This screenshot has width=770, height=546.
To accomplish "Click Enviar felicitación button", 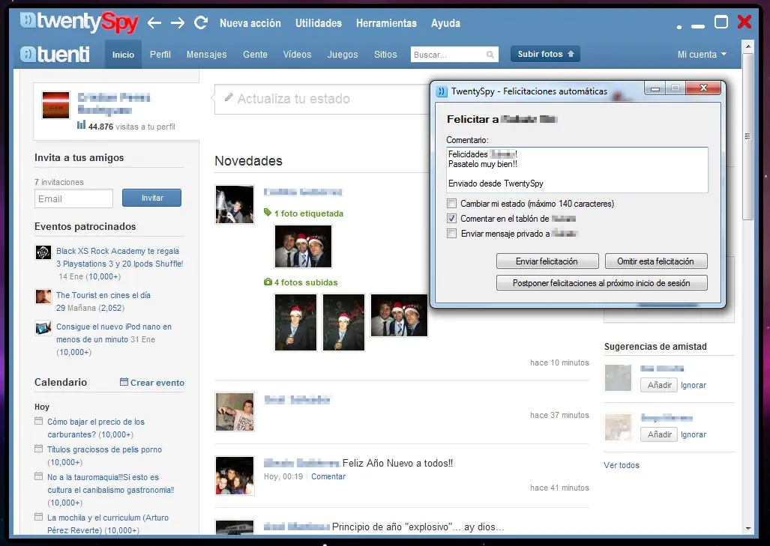I will coord(547,261).
